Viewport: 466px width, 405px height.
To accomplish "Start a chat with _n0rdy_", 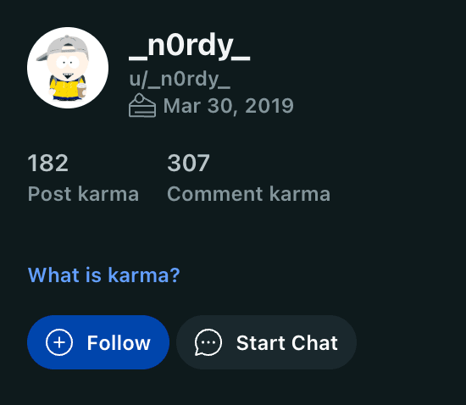I will pyautogui.click(x=266, y=342).
